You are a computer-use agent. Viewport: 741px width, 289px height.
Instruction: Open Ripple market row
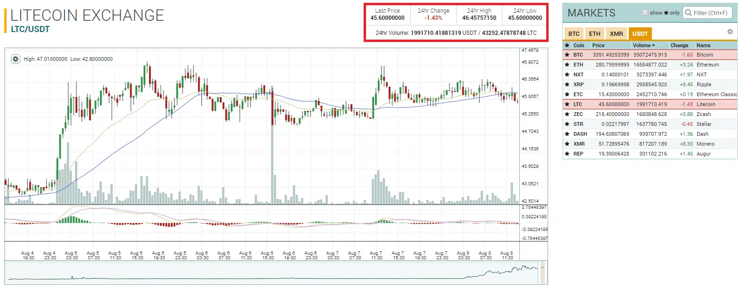[x=650, y=84]
